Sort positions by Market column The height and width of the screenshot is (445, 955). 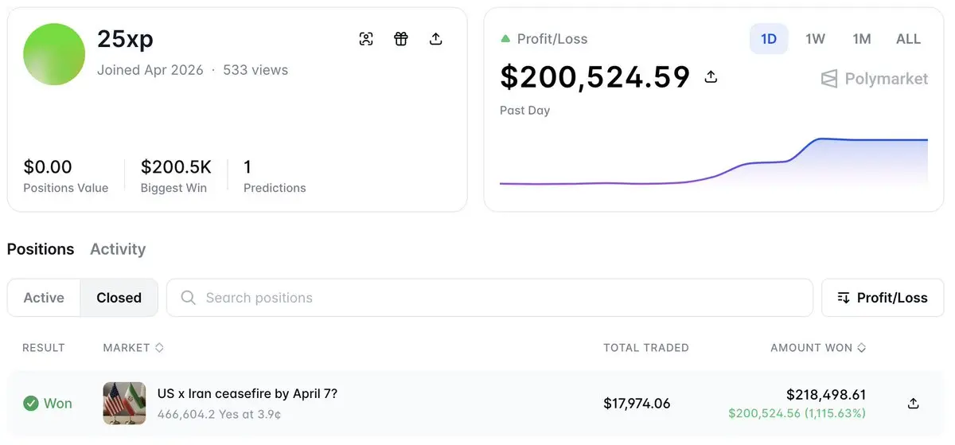click(133, 348)
